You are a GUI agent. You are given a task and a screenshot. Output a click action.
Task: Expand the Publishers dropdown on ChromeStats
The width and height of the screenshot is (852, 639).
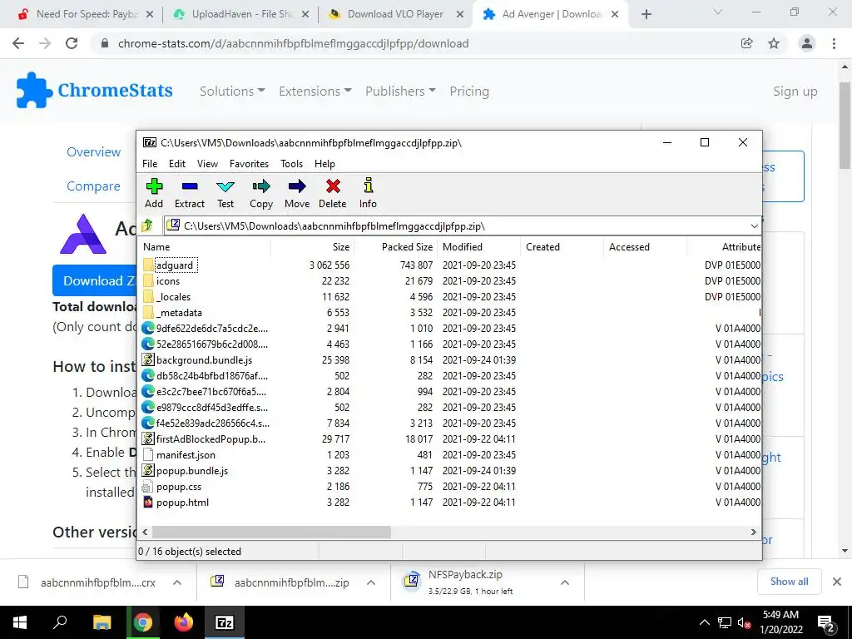(x=400, y=92)
